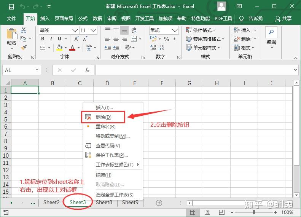Screen dimensions: 301x217
Task: Click the Merge and Center icon
Action: click(x=134, y=39)
